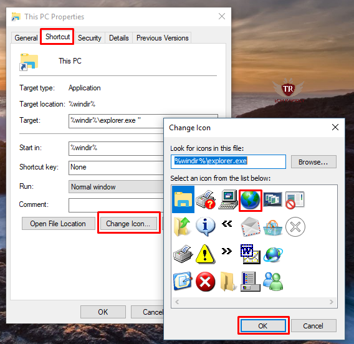Click the This PC shortcut folder icon

click(x=29, y=62)
